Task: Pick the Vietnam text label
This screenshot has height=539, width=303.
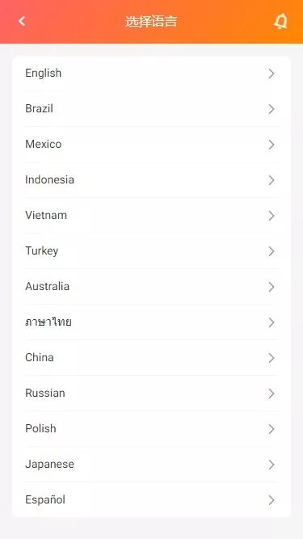Action: (46, 215)
